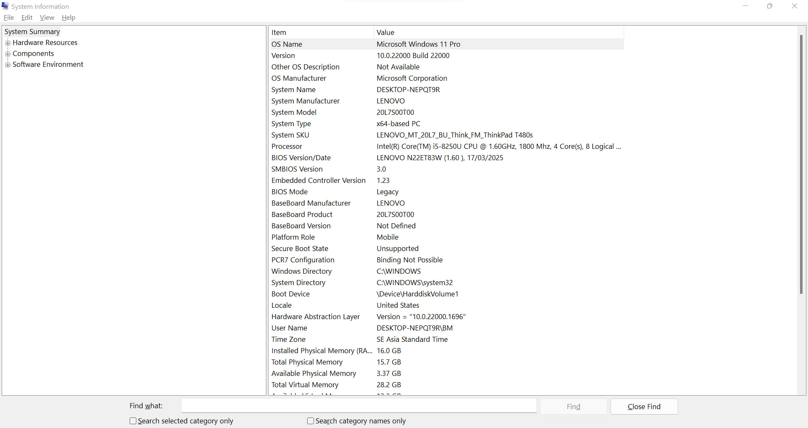Select the PCR7 Configuration row
This screenshot has width=808, height=428.
coord(447,260)
